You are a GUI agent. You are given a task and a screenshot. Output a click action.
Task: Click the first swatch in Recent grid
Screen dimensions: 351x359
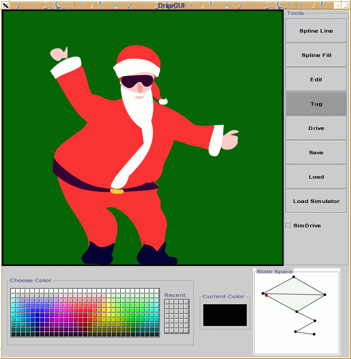(167, 302)
